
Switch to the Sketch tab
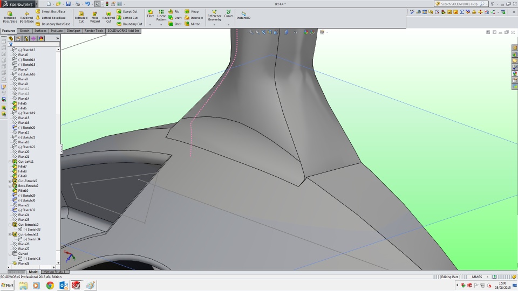[24, 31]
